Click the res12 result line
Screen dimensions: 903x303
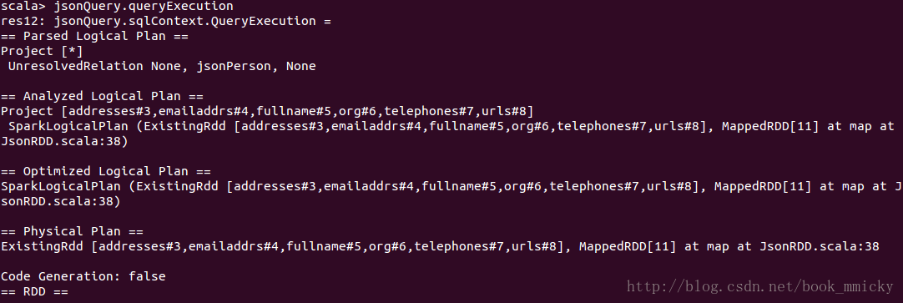pyautogui.click(x=166, y=22)
